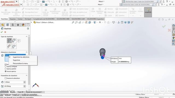The image size is (175, 98).
Task: Open the Etude de mouvement 1 tab
Action: coord(34,92)
